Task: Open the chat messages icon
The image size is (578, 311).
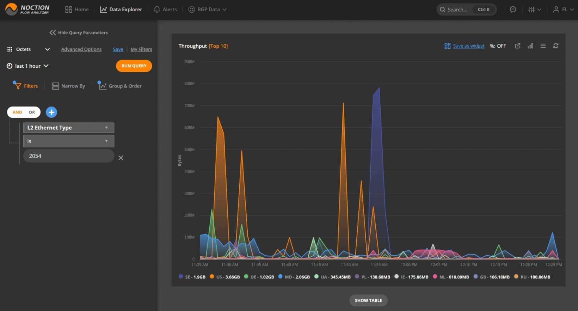Action: click(513, 10)
